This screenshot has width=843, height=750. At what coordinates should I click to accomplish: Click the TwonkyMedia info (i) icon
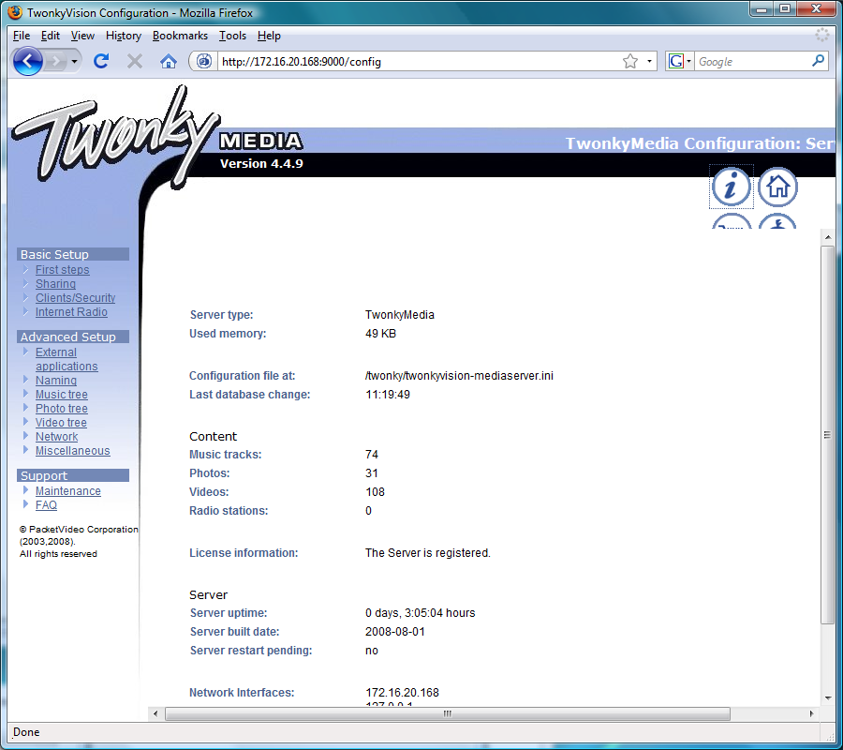point(731,187)
